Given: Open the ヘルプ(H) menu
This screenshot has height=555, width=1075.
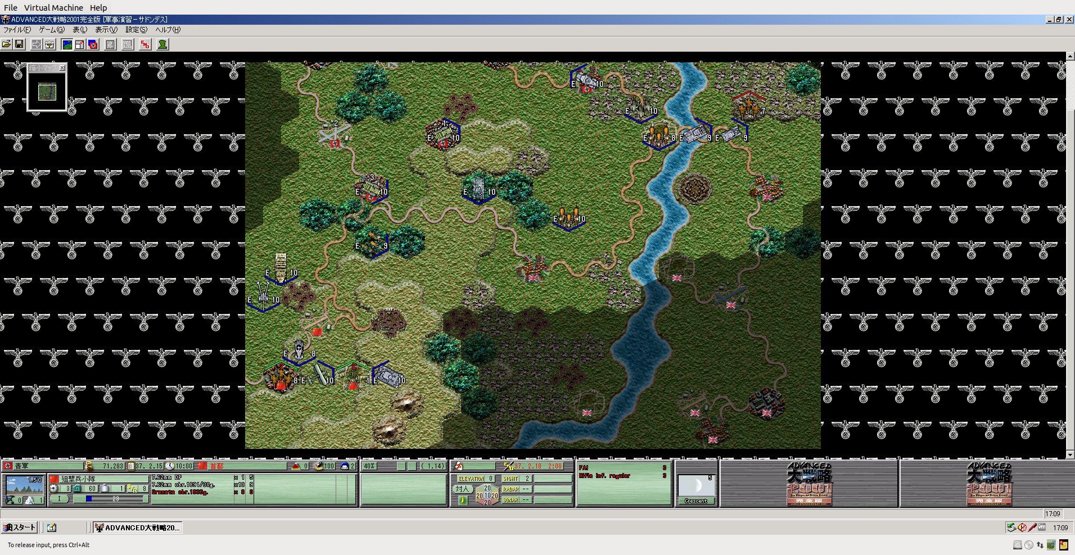Looking at the screenshot, I should coord(168,30).
